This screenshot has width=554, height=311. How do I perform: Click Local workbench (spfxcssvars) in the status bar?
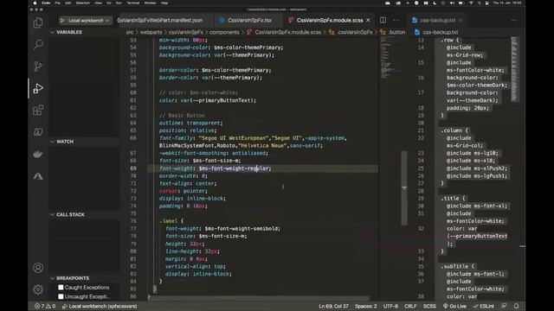[100, 306]
